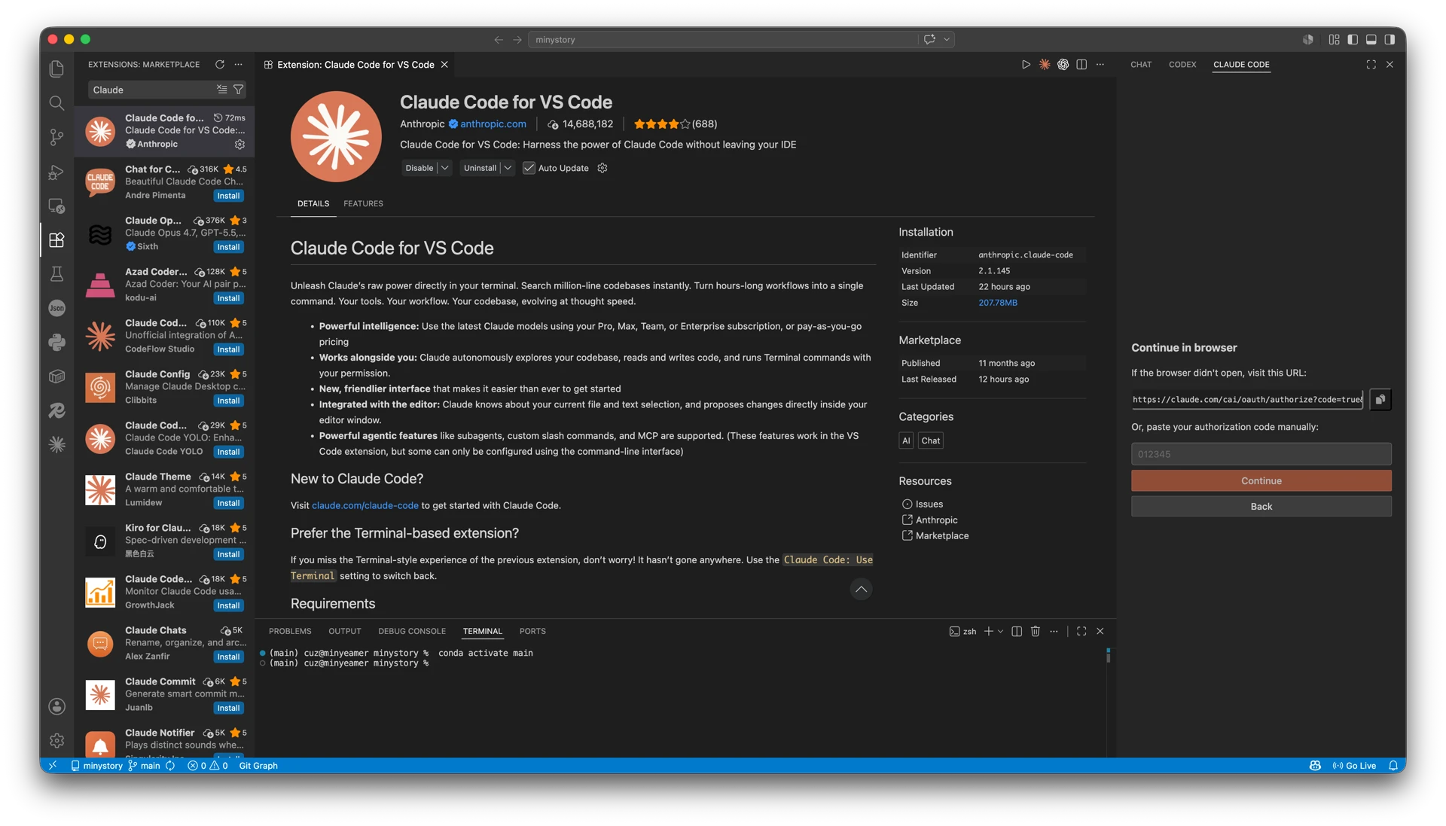Select the DETAILS tab
This screenshot has width=1446, height=826.
[313, 203]
